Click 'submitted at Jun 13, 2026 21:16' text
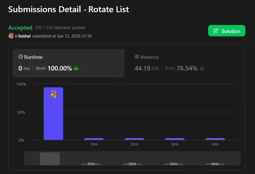Screen dimensions: 255x174 pos(62,36)
